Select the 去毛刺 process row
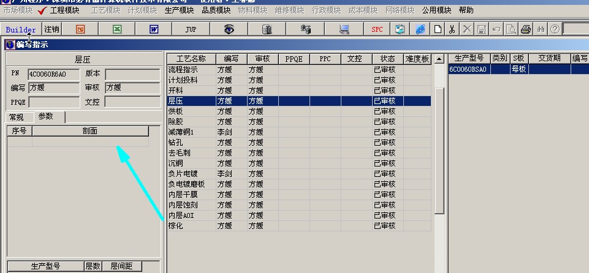589x273 pixels. pos(299,153)
